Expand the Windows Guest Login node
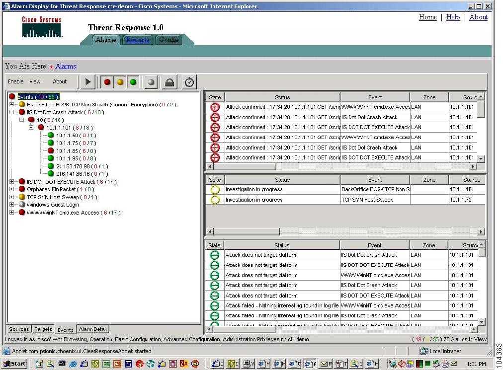 point(11,205)
